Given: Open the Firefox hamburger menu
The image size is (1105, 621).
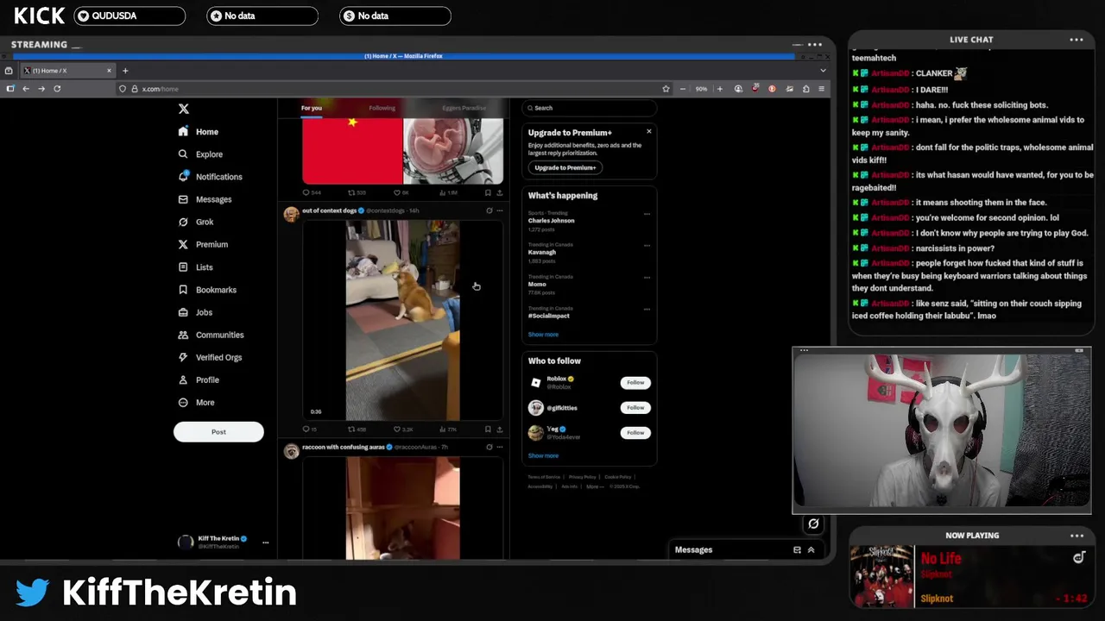Looking at the screenshot, I should click(x=821, y=89).
